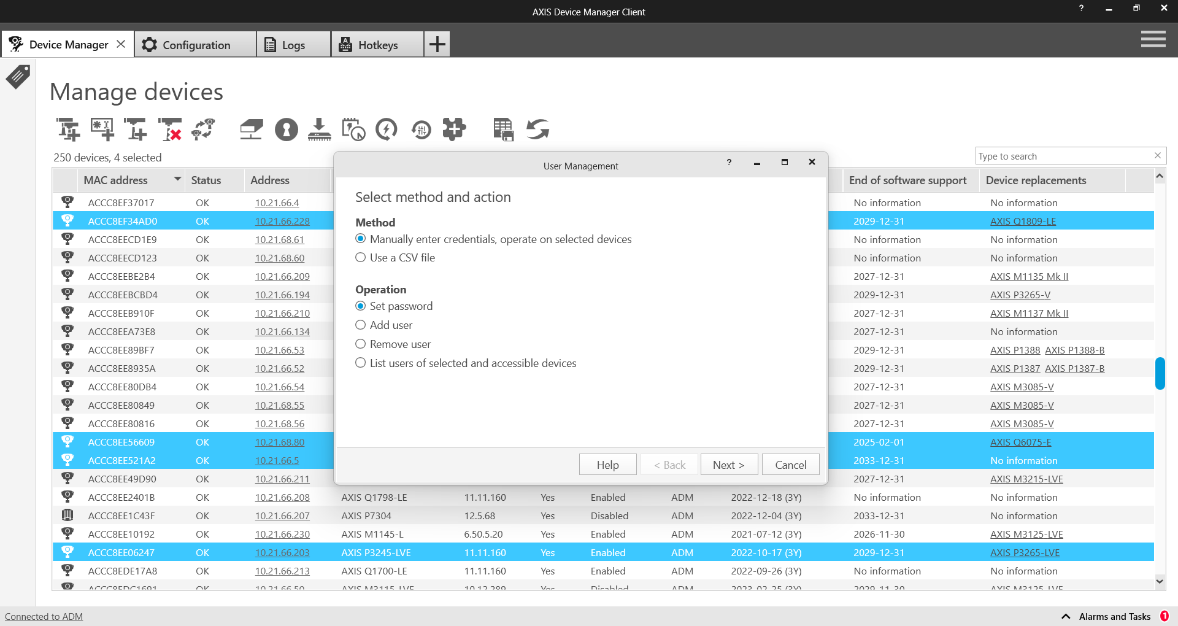1178x626 pixels.
Task: Switch to Configuration tab
Action: click(x=196, y=45)
